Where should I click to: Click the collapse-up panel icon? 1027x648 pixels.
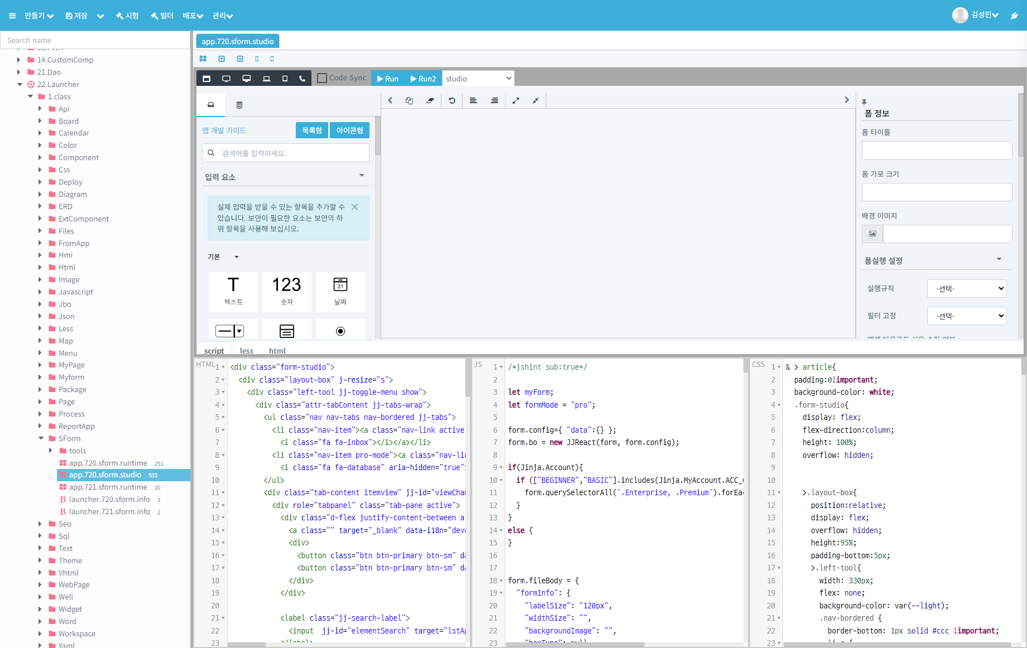240,59
